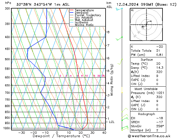Click the 'Wet Adiabat' legend label

tap(84, 20)
